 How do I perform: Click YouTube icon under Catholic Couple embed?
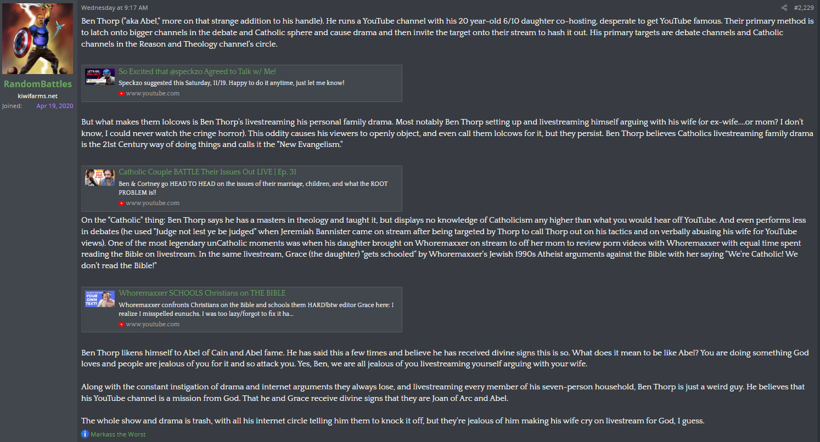click(x=122, y=203)
